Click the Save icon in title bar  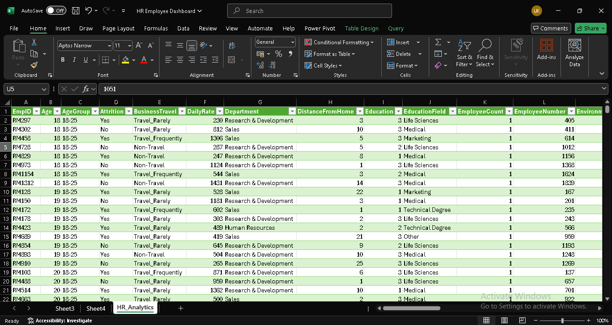[76, 11]
